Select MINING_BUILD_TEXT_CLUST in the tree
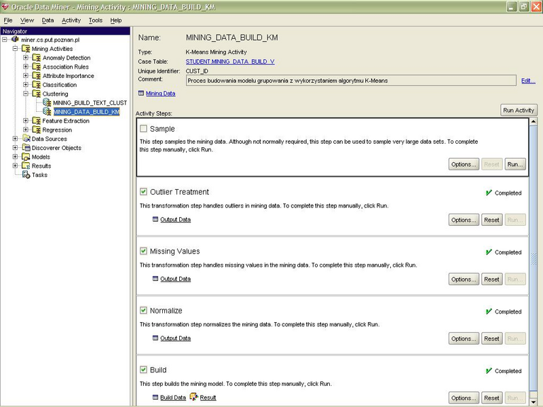 [x=90, y=103]
